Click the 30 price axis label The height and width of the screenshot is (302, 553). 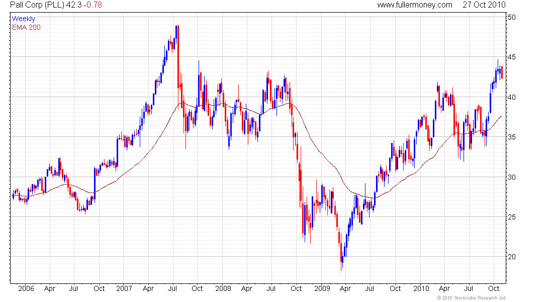click(511, 177)
